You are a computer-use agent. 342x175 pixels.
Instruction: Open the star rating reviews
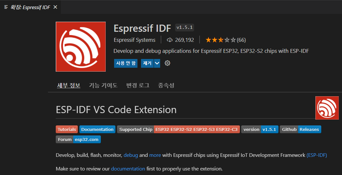pos(221,40)
